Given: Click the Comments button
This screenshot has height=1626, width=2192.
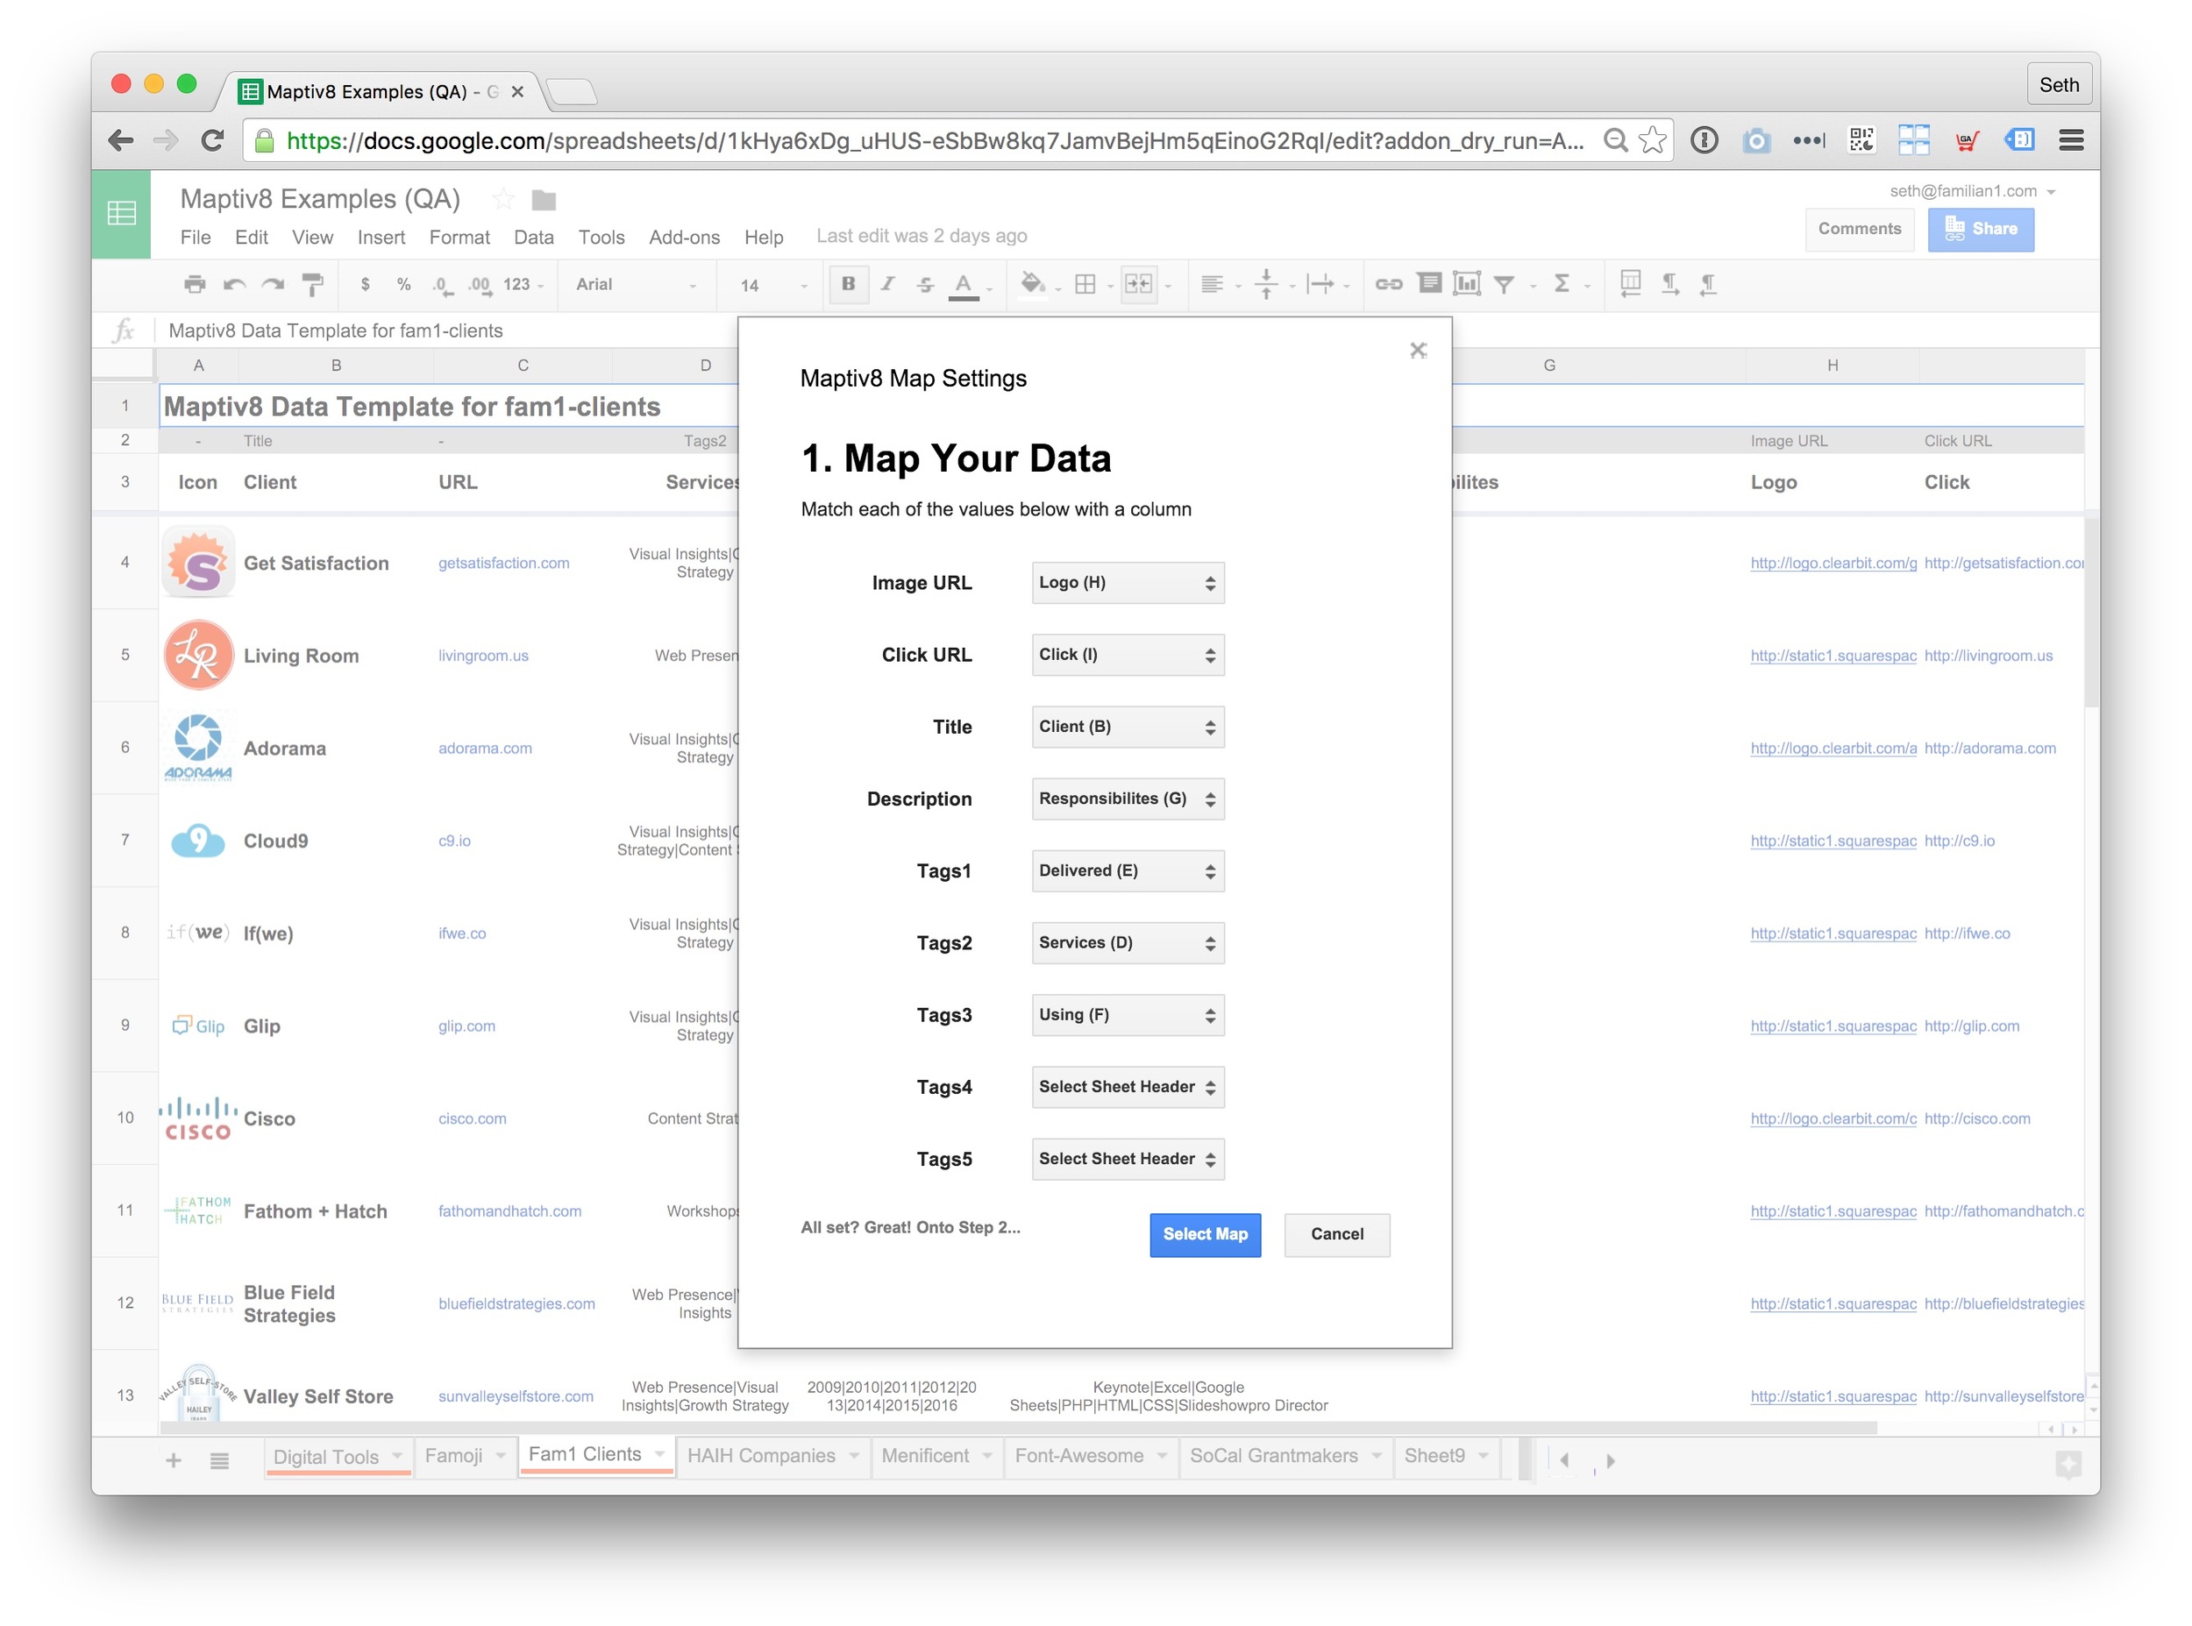Looking at the screenshot, I should pyautogui.click(x=1858, y=230).
